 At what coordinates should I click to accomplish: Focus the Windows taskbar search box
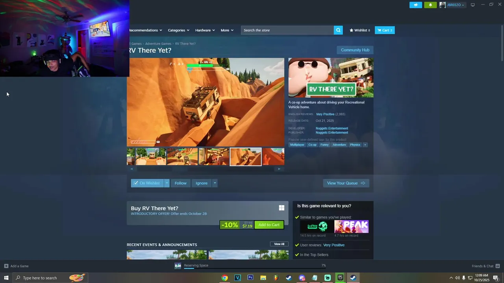pyautogui.click(x=50, y=278)
